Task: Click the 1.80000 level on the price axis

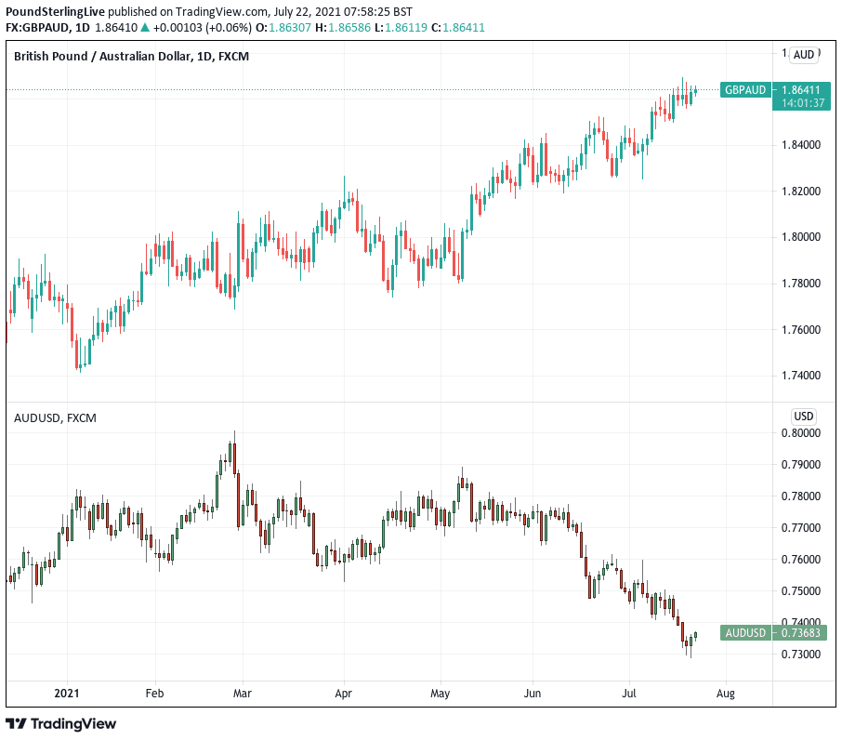Action: point(800,237)
